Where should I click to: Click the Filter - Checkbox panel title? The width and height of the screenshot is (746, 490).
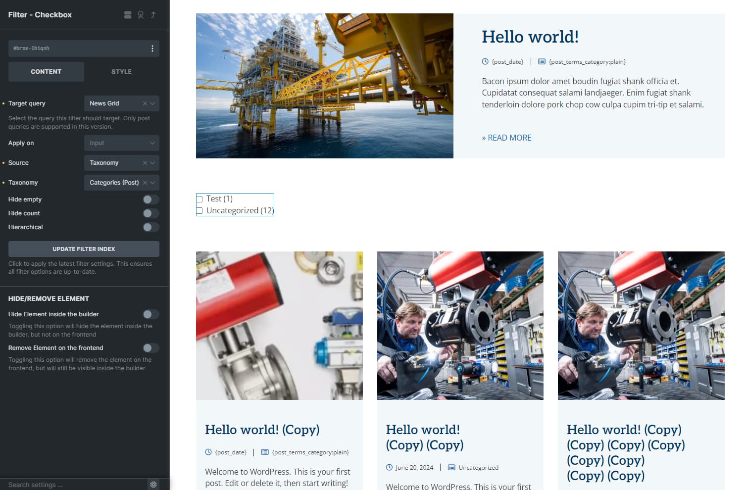pyautogui.click(x=40, y=15)
